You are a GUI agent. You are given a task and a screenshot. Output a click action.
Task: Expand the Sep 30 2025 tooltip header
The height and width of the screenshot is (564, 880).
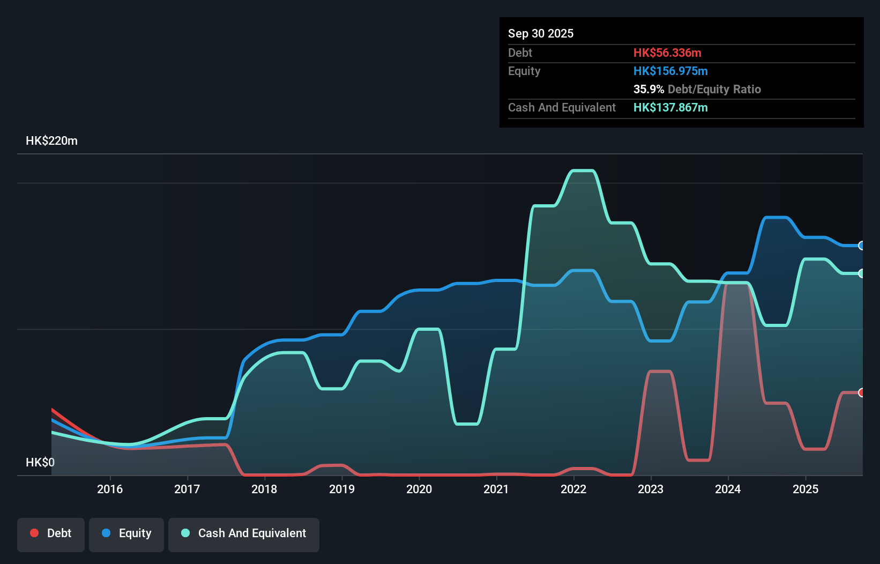[541, 33]
